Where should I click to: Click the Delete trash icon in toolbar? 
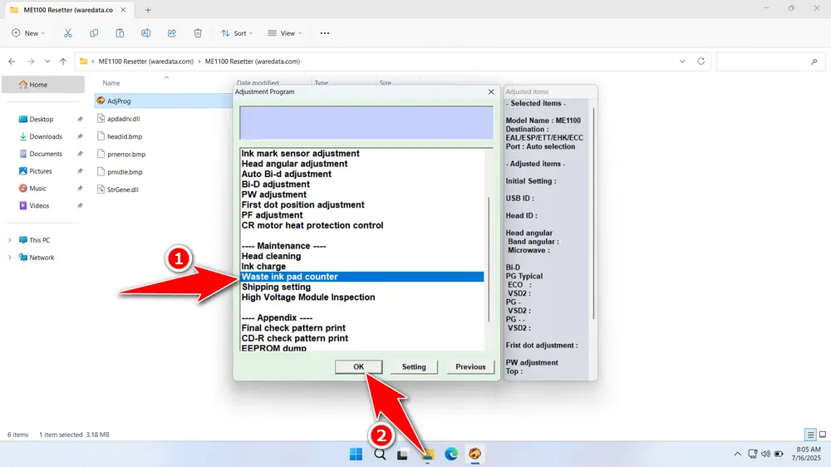(198, 33)
